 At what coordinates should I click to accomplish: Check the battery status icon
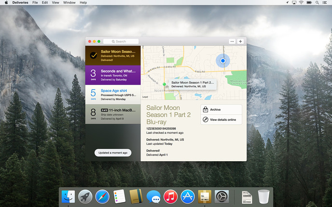309,2
